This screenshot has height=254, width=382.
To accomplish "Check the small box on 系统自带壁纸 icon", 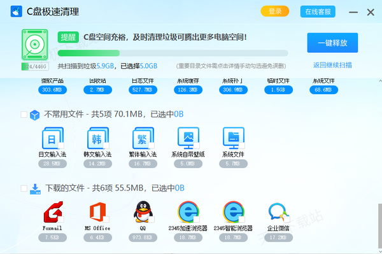I will point(196,145).
